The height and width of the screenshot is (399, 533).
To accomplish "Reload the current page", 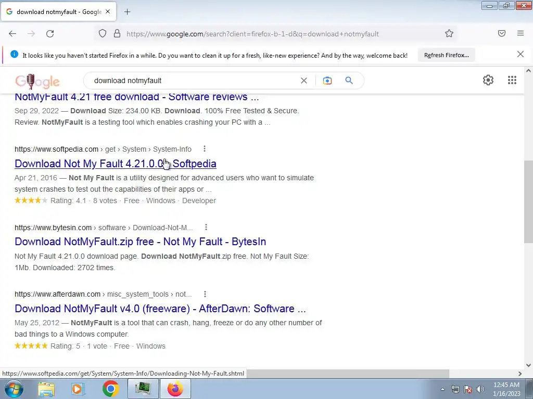I will (x=50, y=34).
